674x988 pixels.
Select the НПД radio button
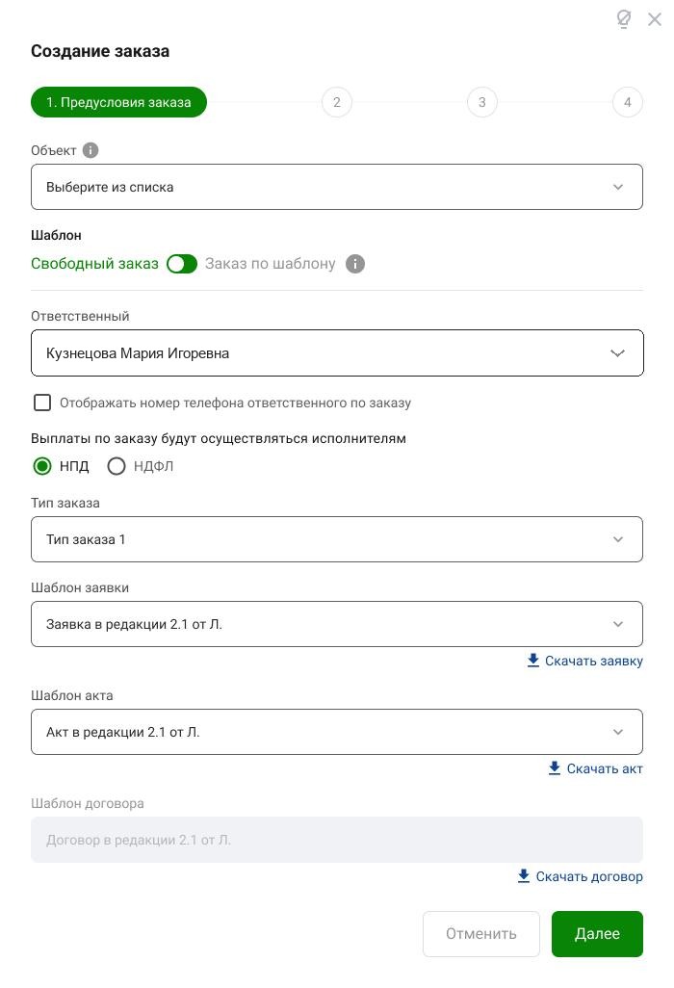tap(42, 466)
